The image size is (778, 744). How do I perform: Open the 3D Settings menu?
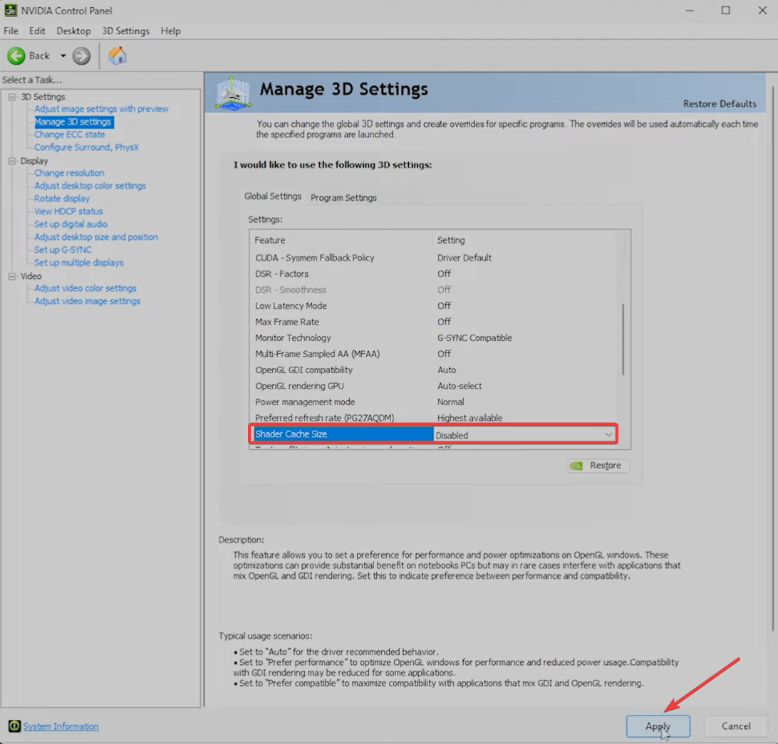(125, 31)
